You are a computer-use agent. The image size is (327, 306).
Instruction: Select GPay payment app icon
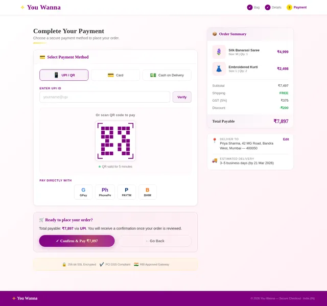coord(83,192)
